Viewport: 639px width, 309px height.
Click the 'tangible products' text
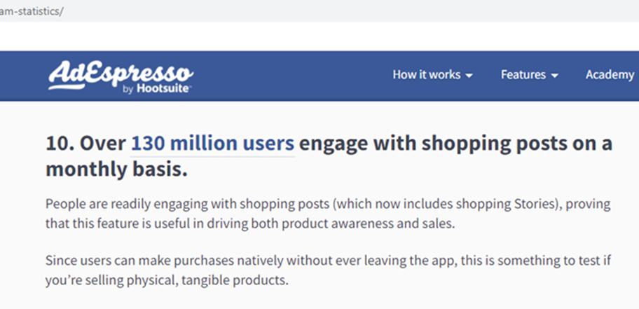[x=240, y=281]
